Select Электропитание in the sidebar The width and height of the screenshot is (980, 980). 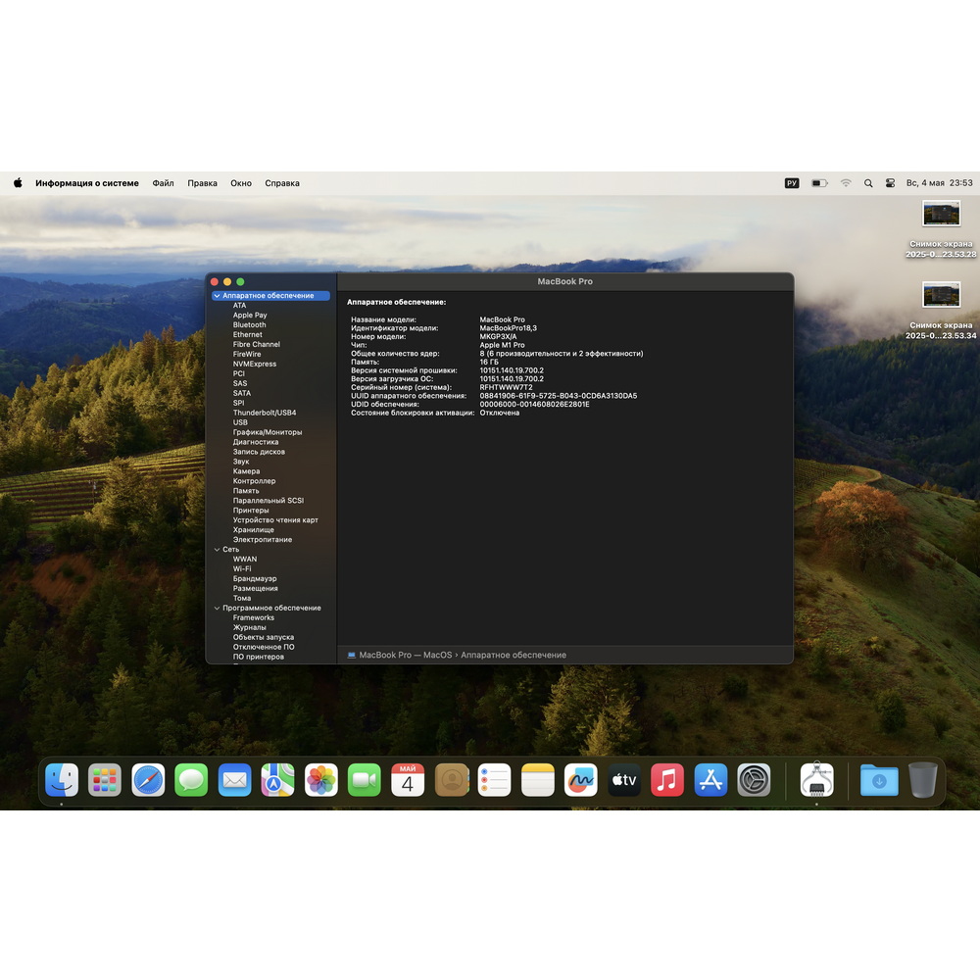point(263,539)
